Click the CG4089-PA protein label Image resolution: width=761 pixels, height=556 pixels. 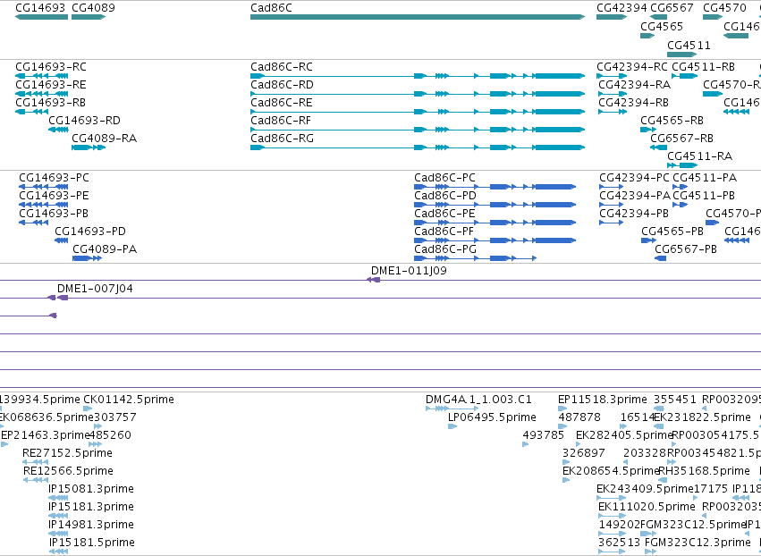pos(105,249)
